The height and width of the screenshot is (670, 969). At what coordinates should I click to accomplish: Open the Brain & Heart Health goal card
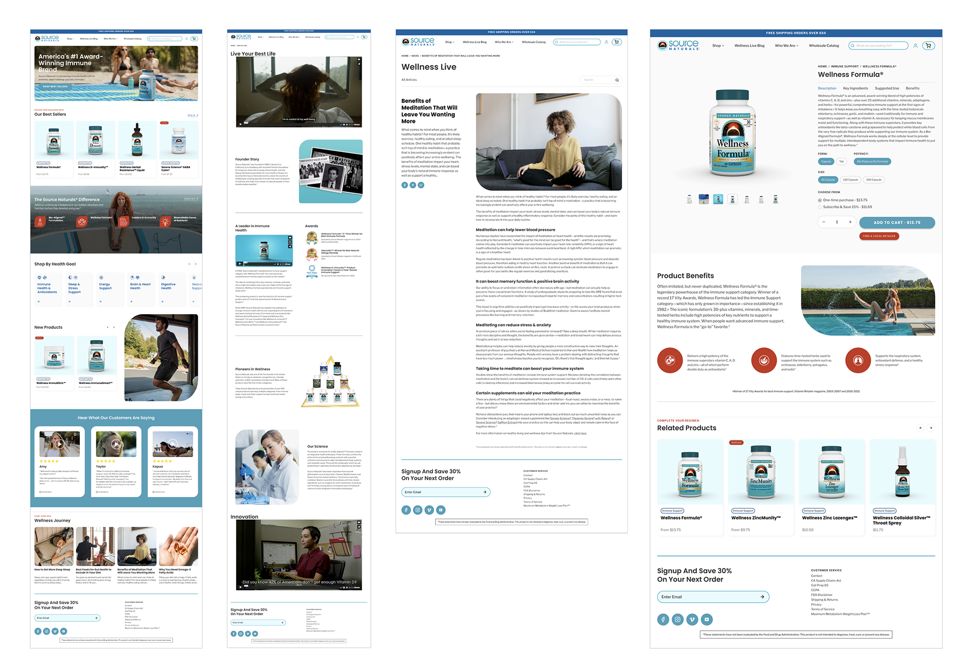(140, 289)
